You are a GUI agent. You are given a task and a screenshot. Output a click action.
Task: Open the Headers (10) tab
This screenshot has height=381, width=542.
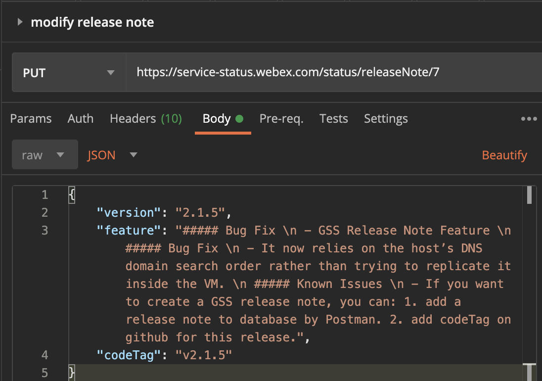click(x=146, y=119)
